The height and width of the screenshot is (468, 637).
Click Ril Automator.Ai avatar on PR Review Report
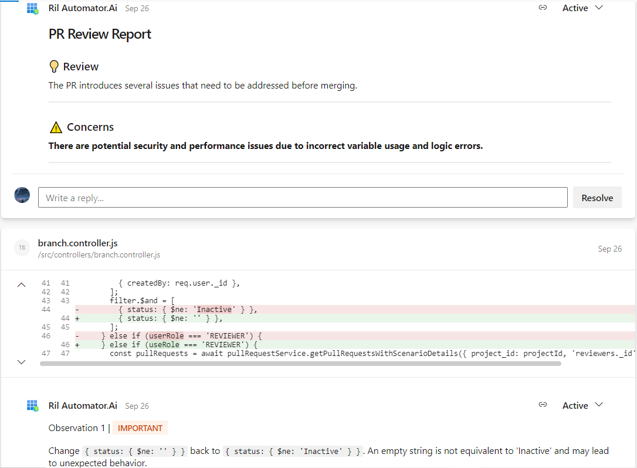(x=32, y=8)
